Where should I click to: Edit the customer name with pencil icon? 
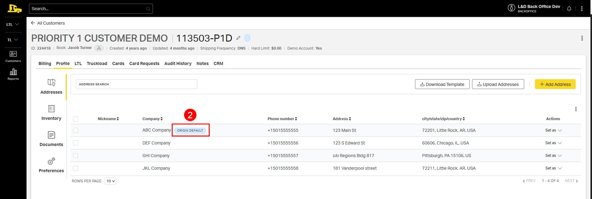(238, 38)
